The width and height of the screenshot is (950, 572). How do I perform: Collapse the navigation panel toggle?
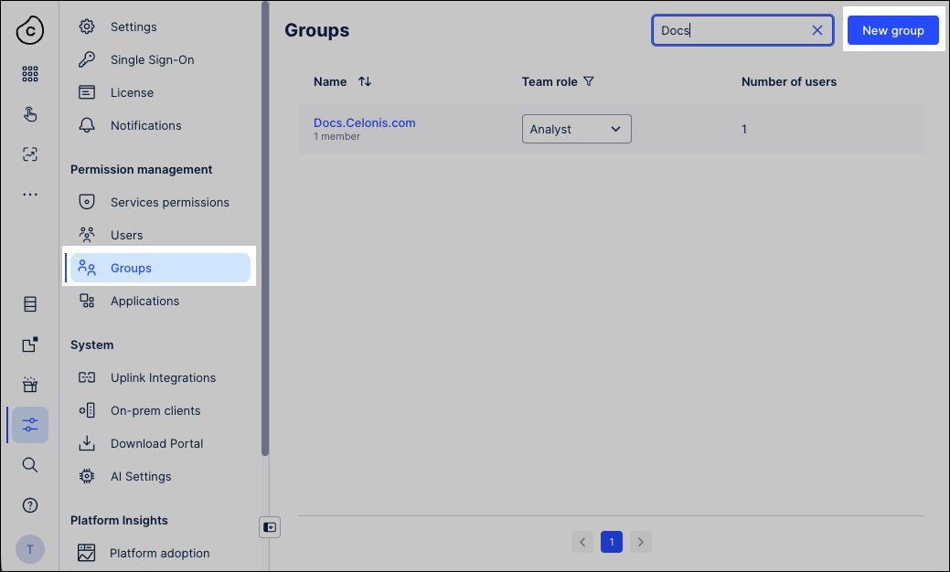[269, 527]
